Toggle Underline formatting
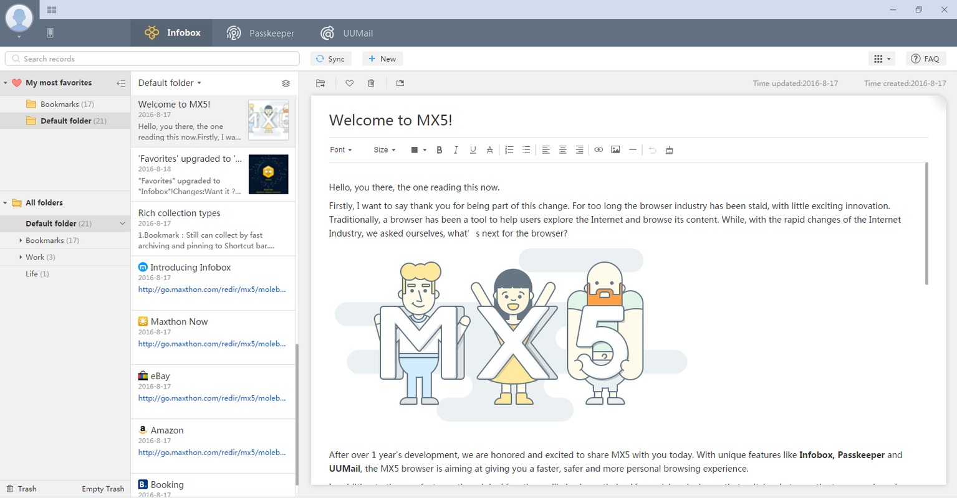 click(x=473, y=150)
